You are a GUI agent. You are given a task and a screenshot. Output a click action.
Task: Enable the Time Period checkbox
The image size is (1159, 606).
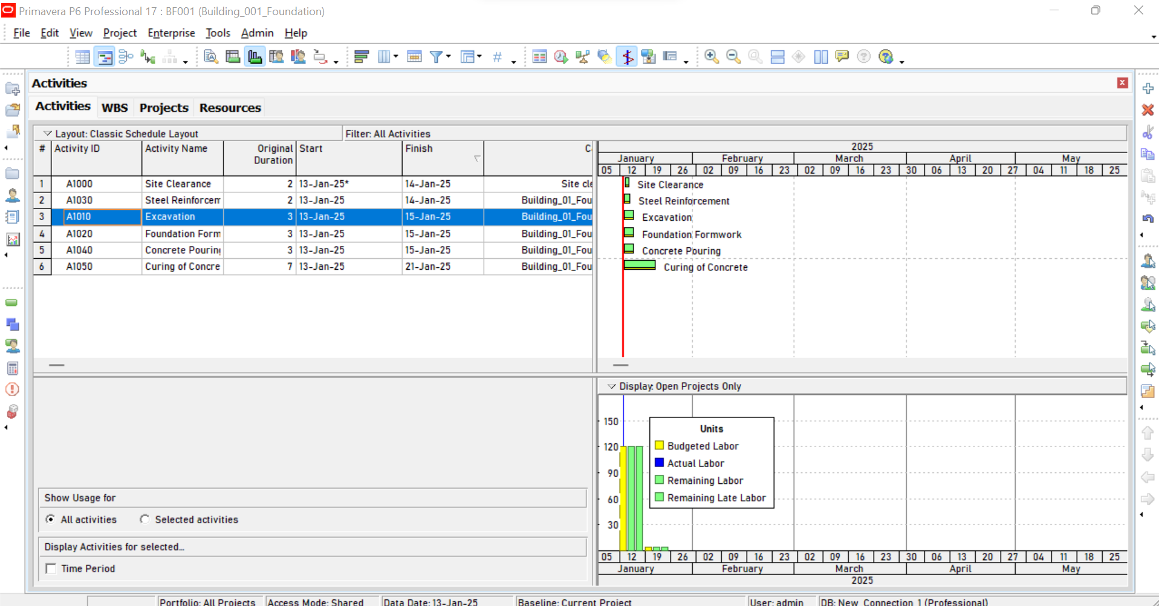(x=51, y=569)
